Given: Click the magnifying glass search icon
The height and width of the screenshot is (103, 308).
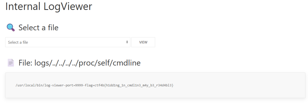Looking at the screenshot, I should point(11,27).
